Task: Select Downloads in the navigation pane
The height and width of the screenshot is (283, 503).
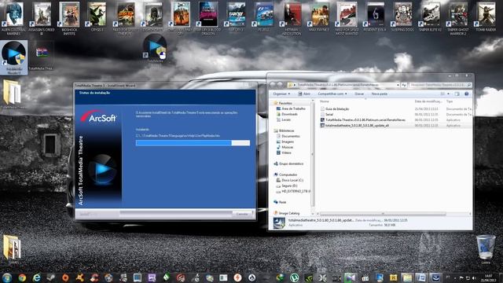Action: [x=287, y=114]
